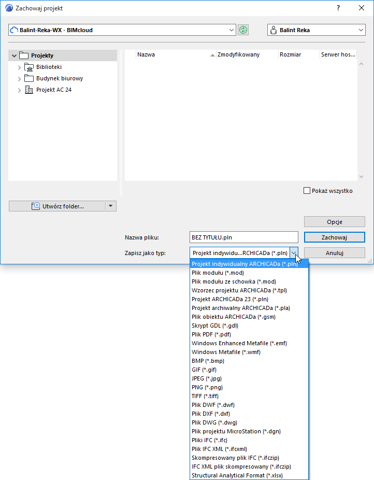This screenshot has width=374, height=480.
Task: Select Projekt archiwalny ARCHICADa (*.pla)
Action: pyautogui.click(x=249, y=308)
